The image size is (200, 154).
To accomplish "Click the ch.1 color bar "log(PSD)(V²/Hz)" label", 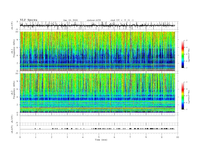I will tap(189, 55).
